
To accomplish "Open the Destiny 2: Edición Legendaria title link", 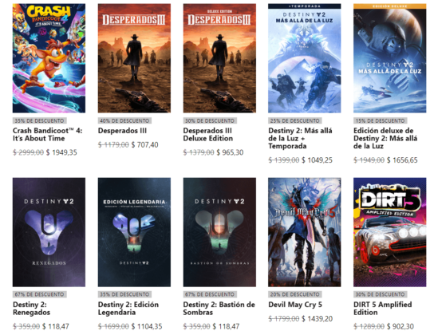I will point(128,309).
